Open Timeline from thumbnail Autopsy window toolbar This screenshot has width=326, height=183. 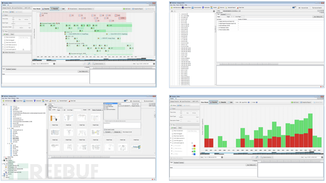click(45, 101)
